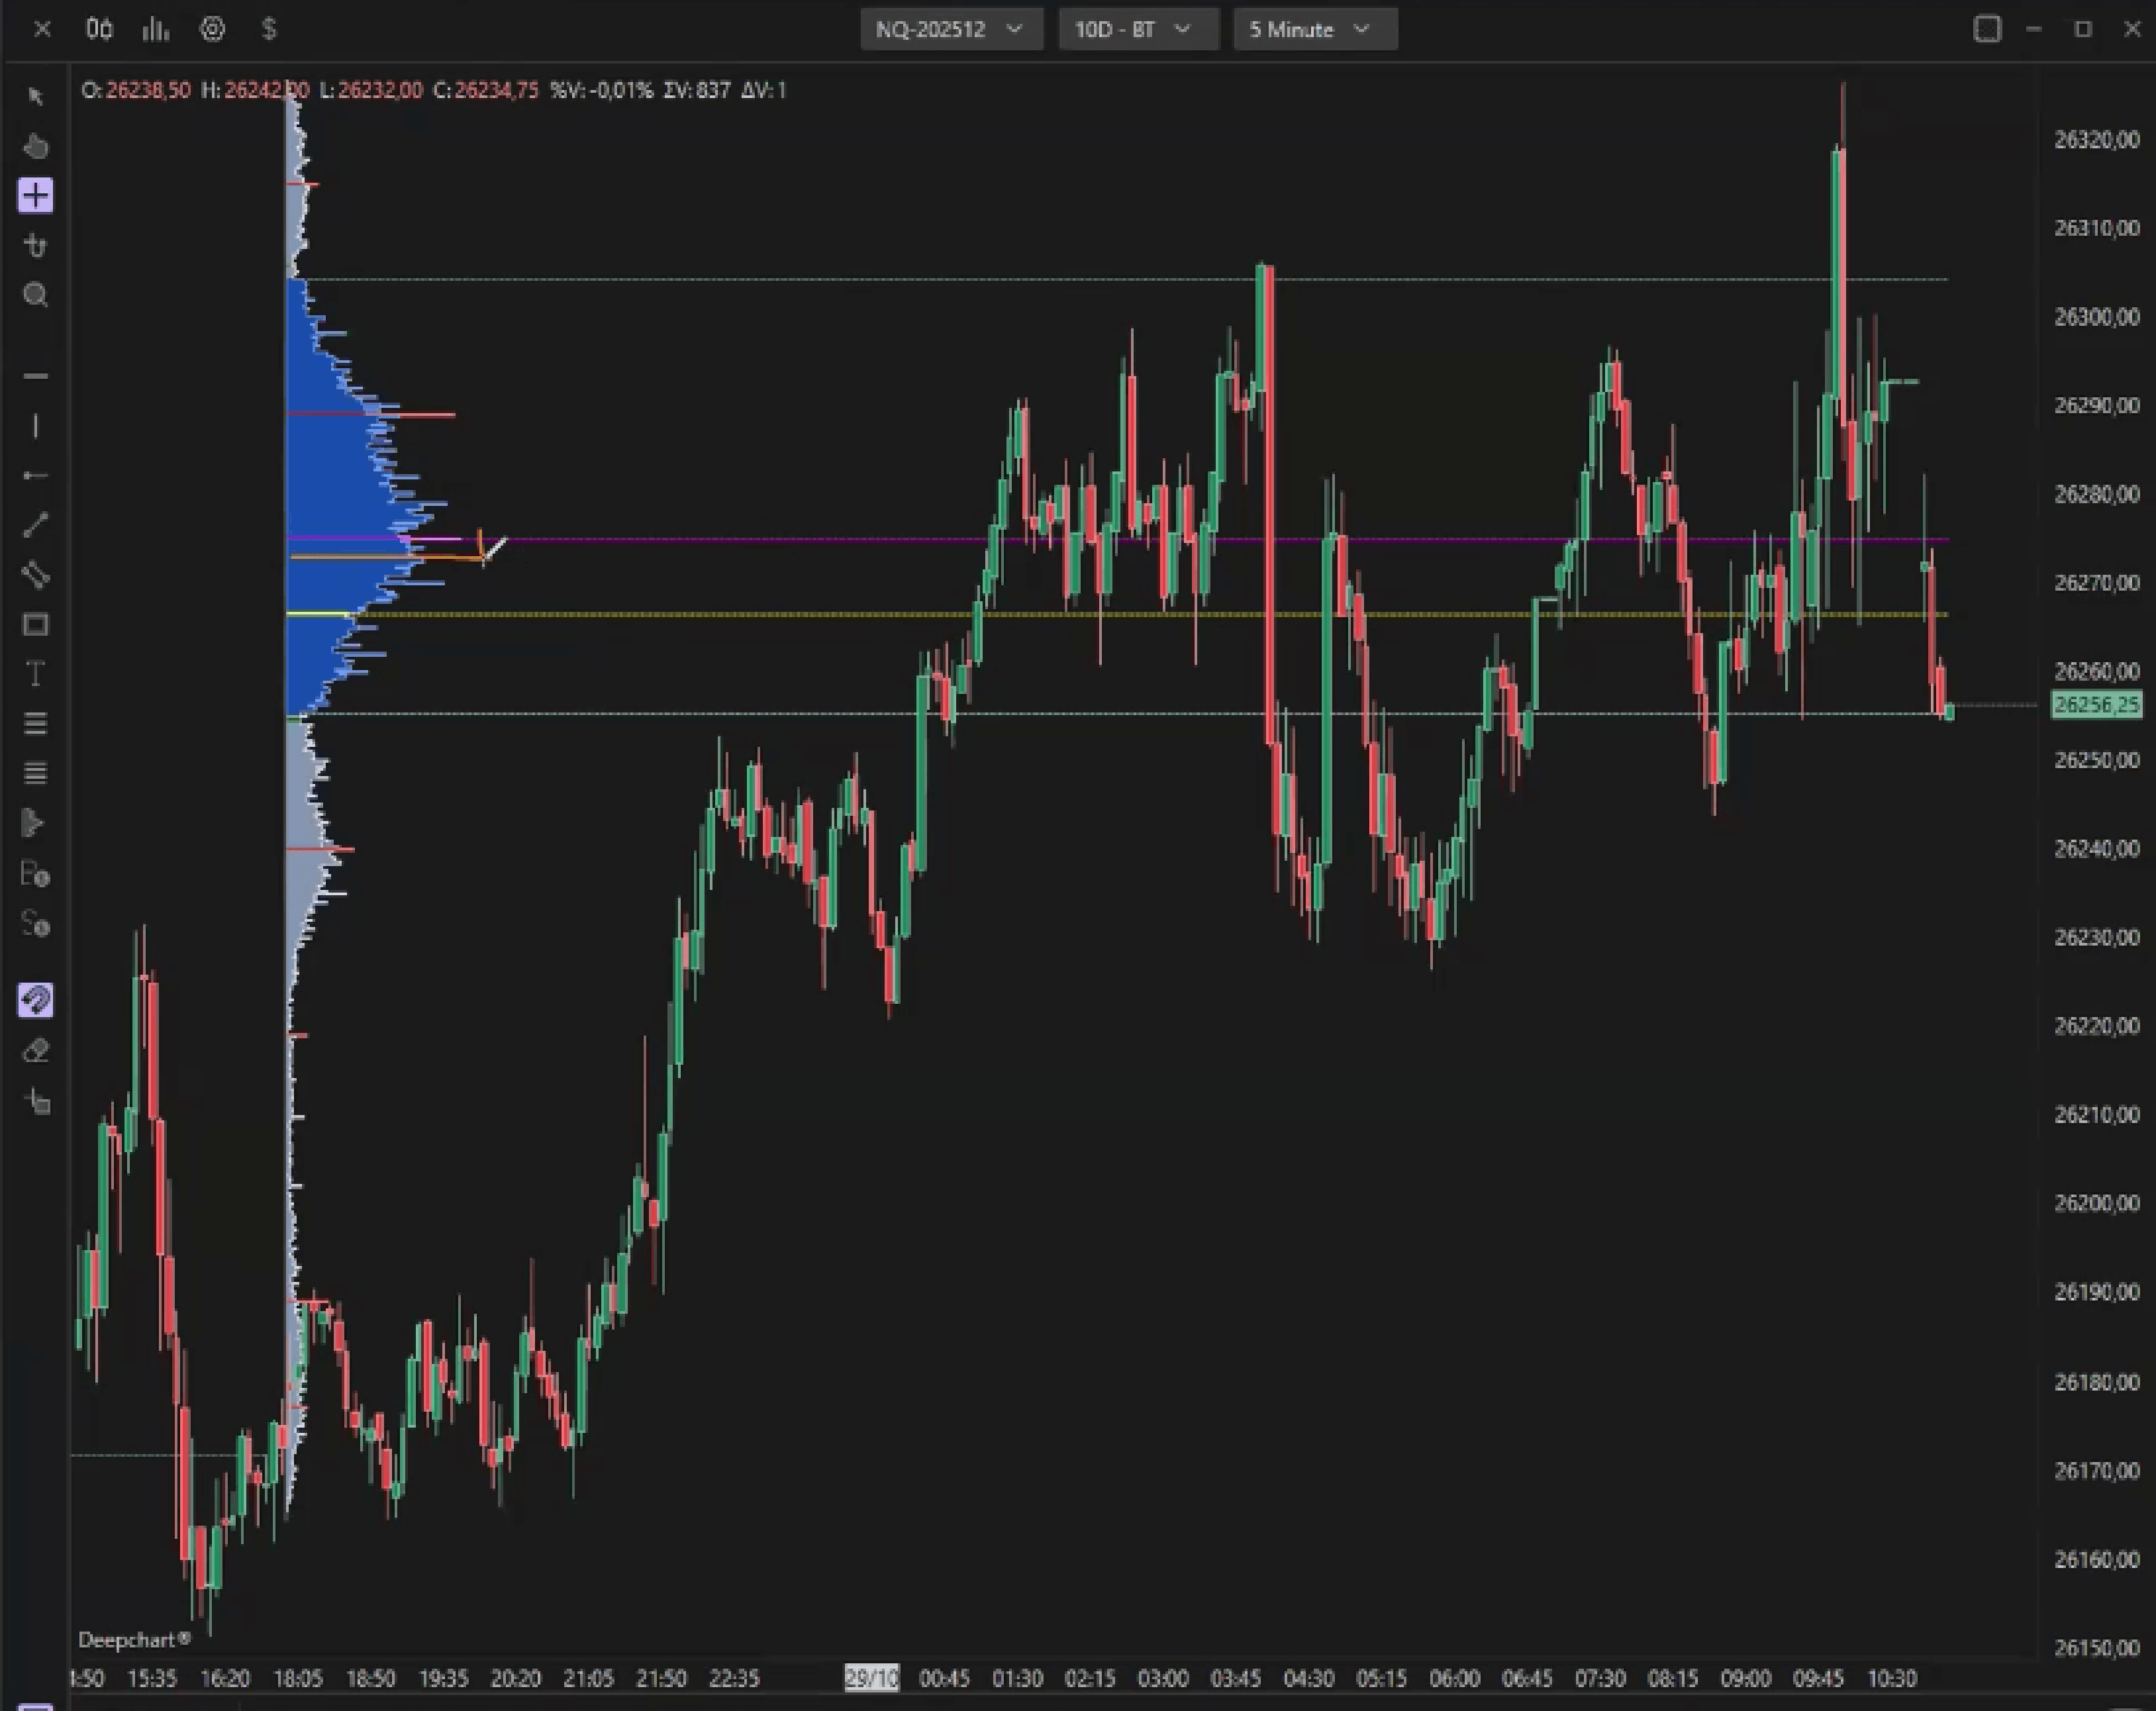Toggle the magnet snap mode
Screen dimensions: 2156x1711
click(x=36, y=1000)
